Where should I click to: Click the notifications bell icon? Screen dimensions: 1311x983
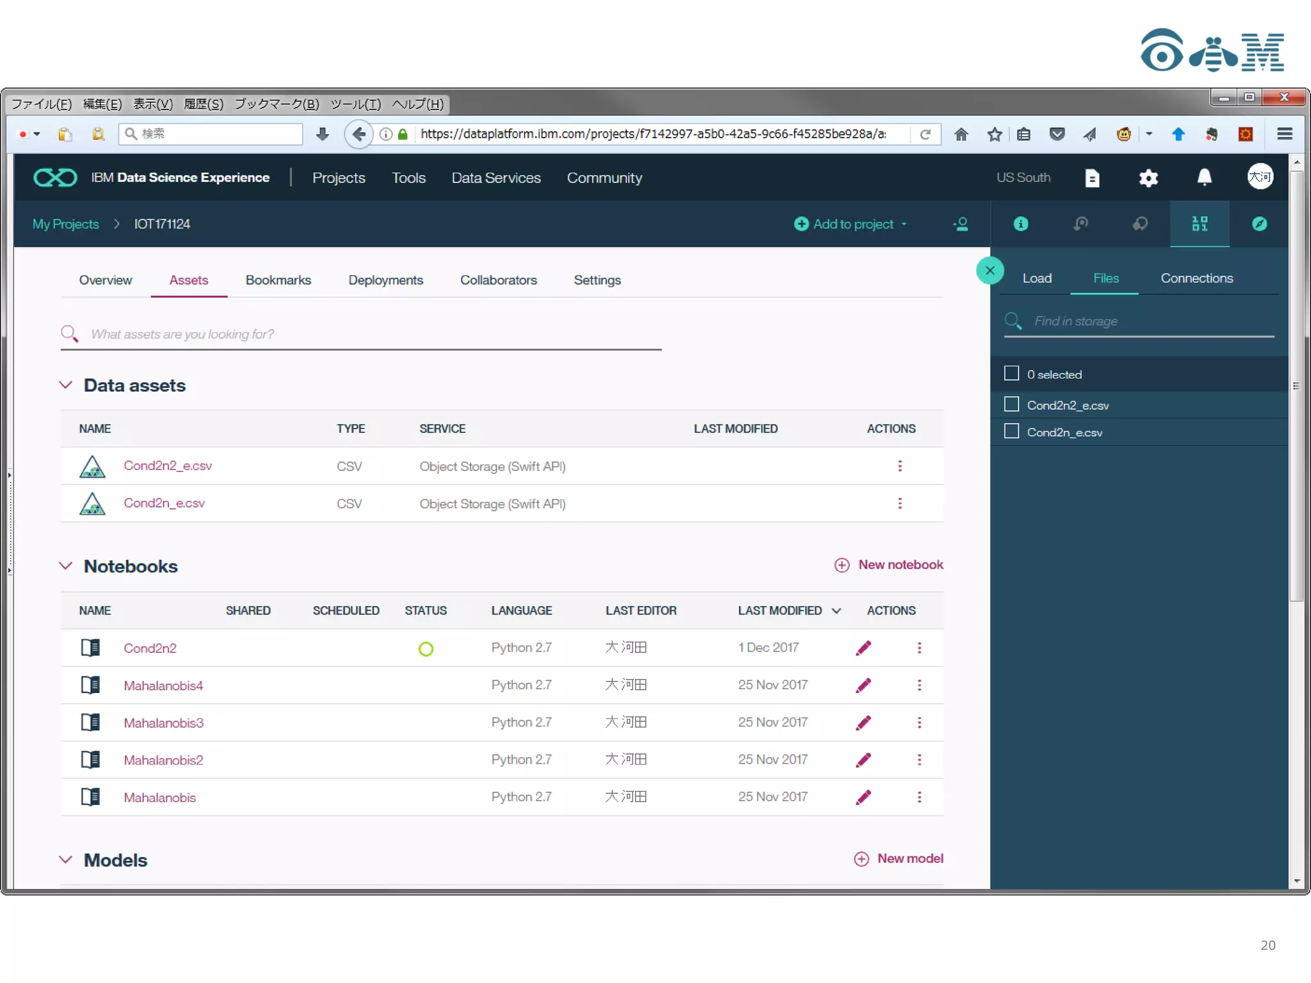point(1204,177)
